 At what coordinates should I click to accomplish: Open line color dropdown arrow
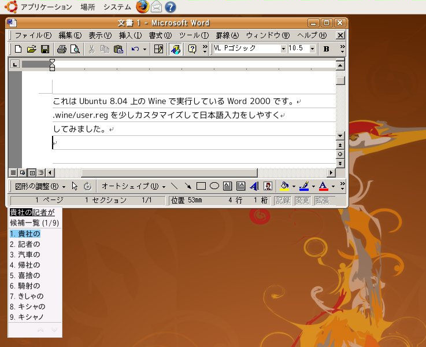coord(313,186)
